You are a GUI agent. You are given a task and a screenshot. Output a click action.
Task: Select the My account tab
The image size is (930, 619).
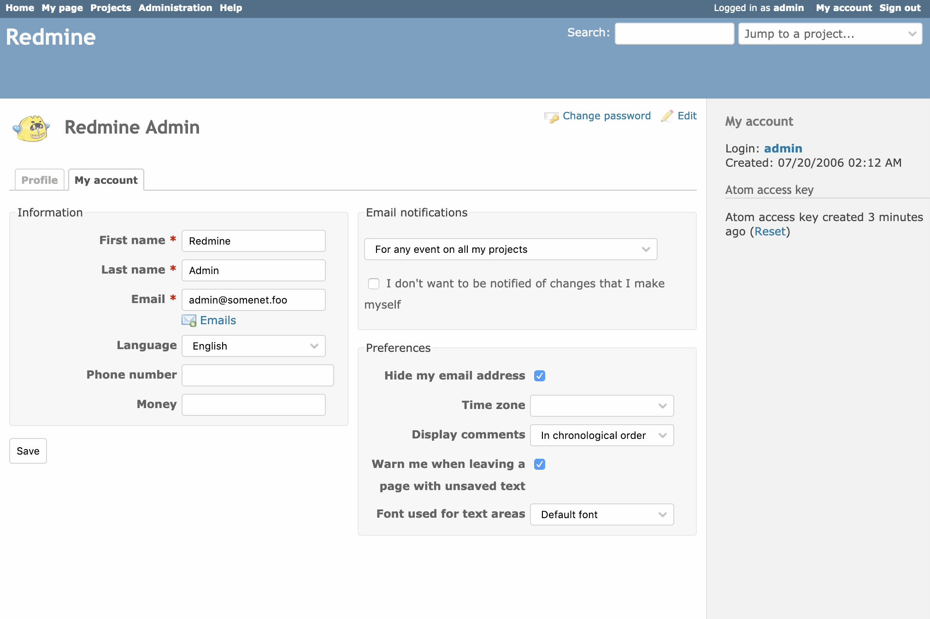[x=106, y=180]
